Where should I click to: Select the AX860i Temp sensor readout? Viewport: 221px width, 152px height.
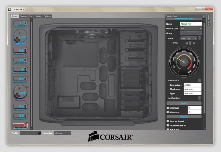click(x=20, y=23)
